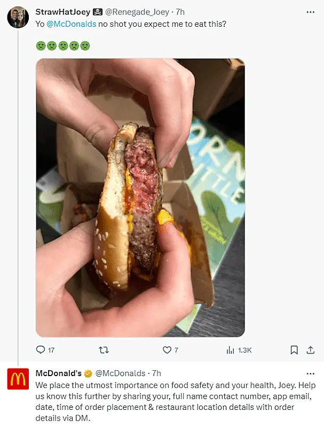Viewport: 324px width, 428px height.
Task: Like StrawHatJoey's tweet
Action: click(x=166, y=350)
